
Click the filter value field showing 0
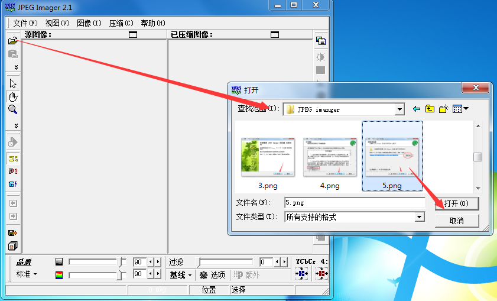(x=266, y=262)
